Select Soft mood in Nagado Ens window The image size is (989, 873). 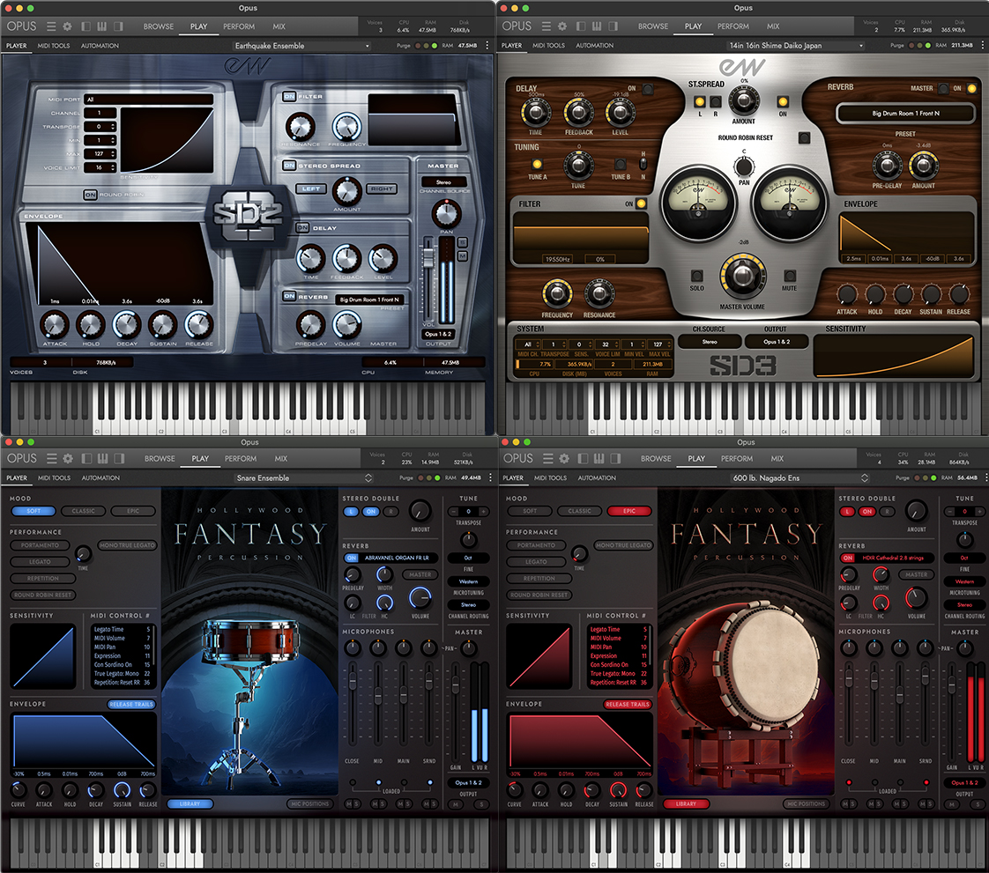pos(530,511)
